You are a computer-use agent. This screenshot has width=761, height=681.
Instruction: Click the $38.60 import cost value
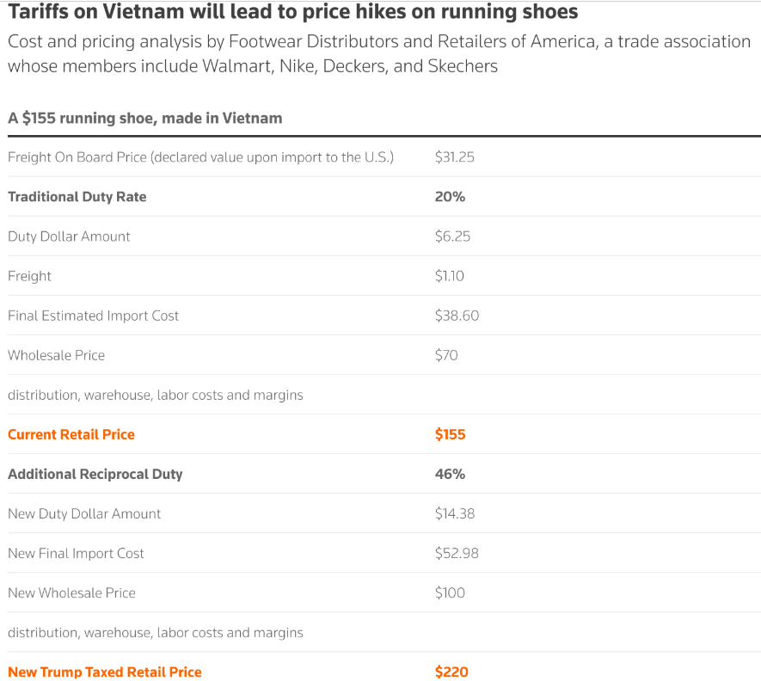click(457, 316)
